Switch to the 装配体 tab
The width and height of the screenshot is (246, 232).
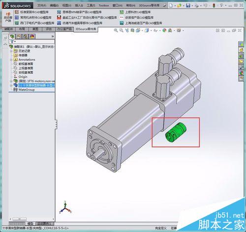[x=9, y=29]
